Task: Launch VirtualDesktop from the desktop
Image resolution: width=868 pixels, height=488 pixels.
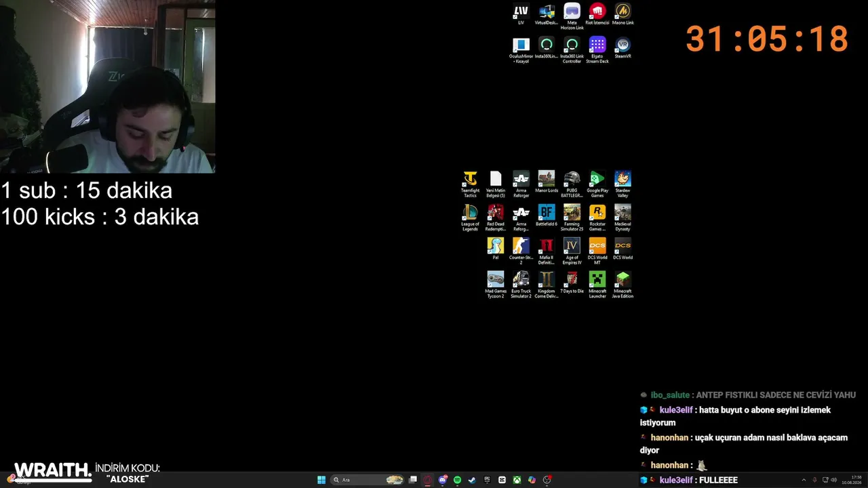Action: (x=546, y=14)
